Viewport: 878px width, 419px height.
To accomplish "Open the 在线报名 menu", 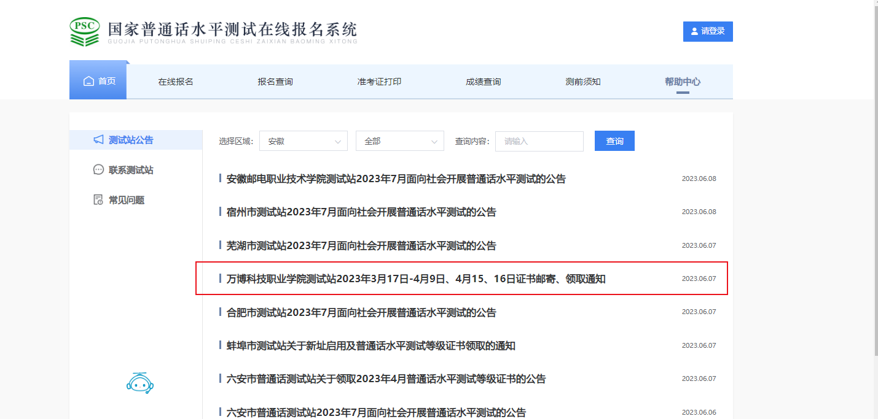I will click(176, 82).
